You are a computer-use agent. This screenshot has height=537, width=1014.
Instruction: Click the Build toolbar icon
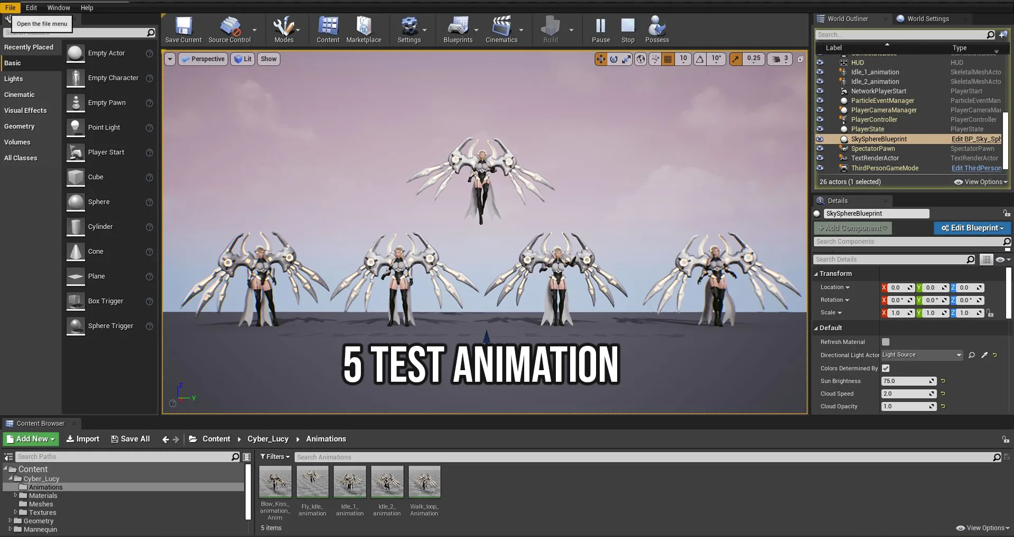point(551,30)
